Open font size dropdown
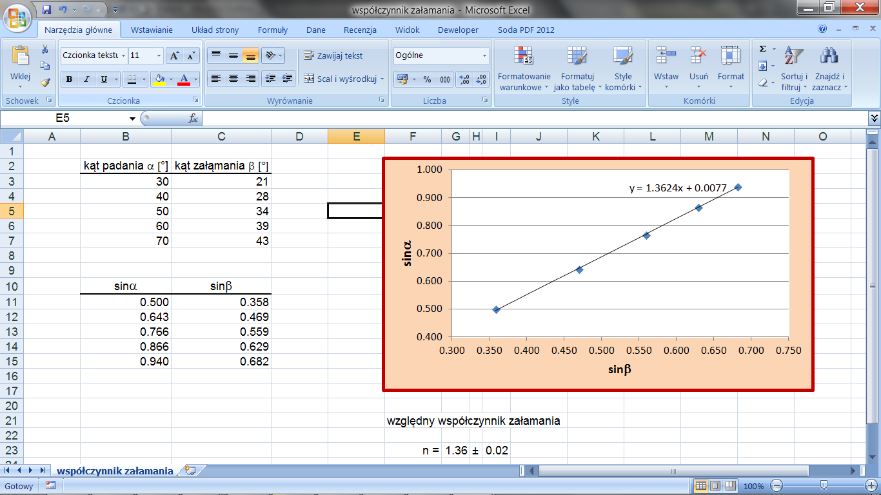The width and height of the screenshot is (881, 495). (x=159, y=55)
